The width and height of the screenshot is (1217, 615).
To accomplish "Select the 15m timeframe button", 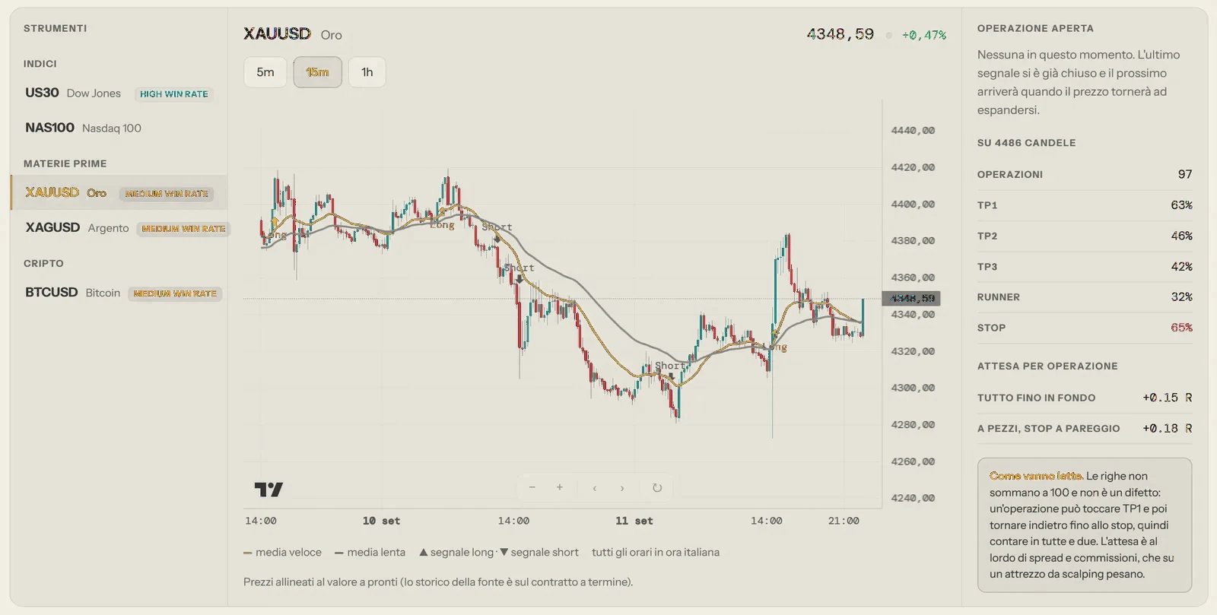I will click(317, 72).
